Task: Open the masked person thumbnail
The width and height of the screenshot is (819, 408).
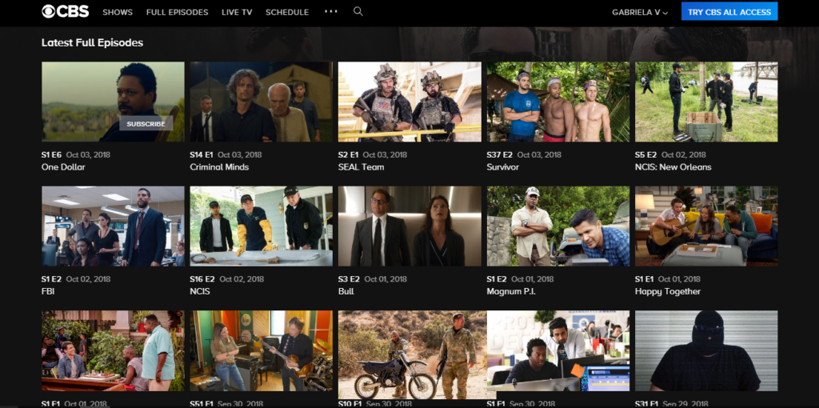Action: pos(706,350)
